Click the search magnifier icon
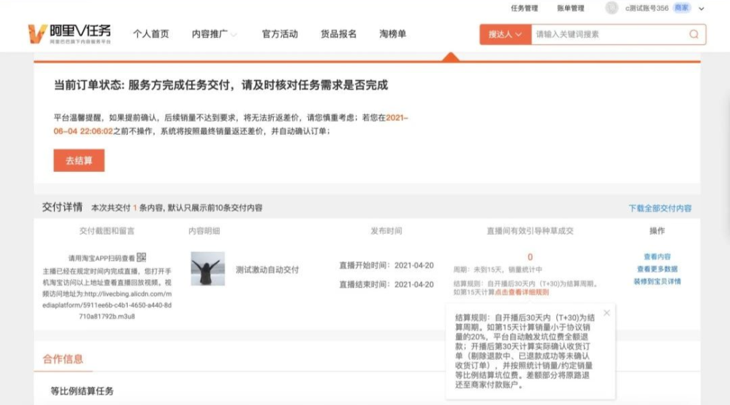This screenshot has width=730, height=405. (x=693, y=34)
